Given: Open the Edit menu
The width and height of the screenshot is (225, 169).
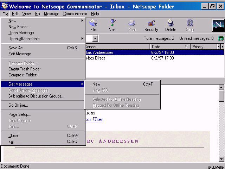Looking at the screenshot, I should (x=15, y=14).
